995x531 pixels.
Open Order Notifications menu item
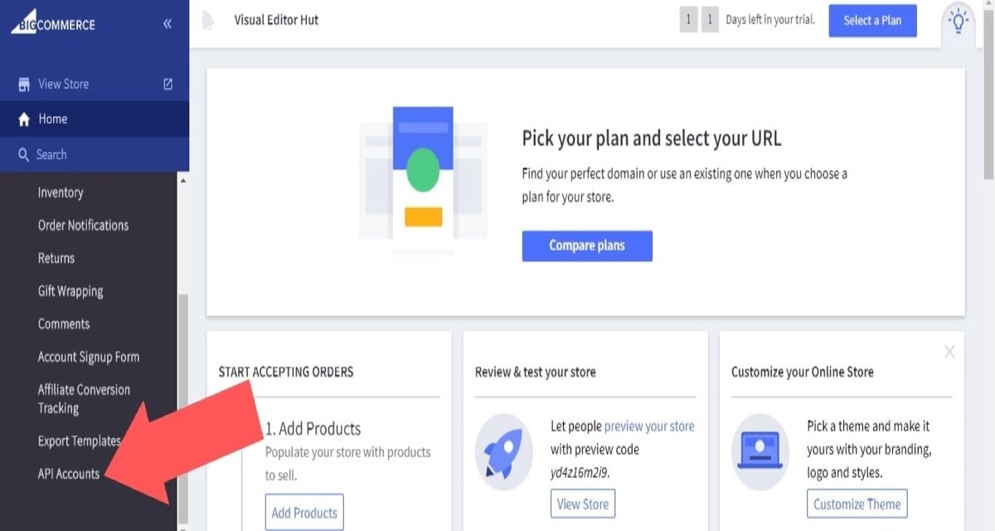point(83,226)
